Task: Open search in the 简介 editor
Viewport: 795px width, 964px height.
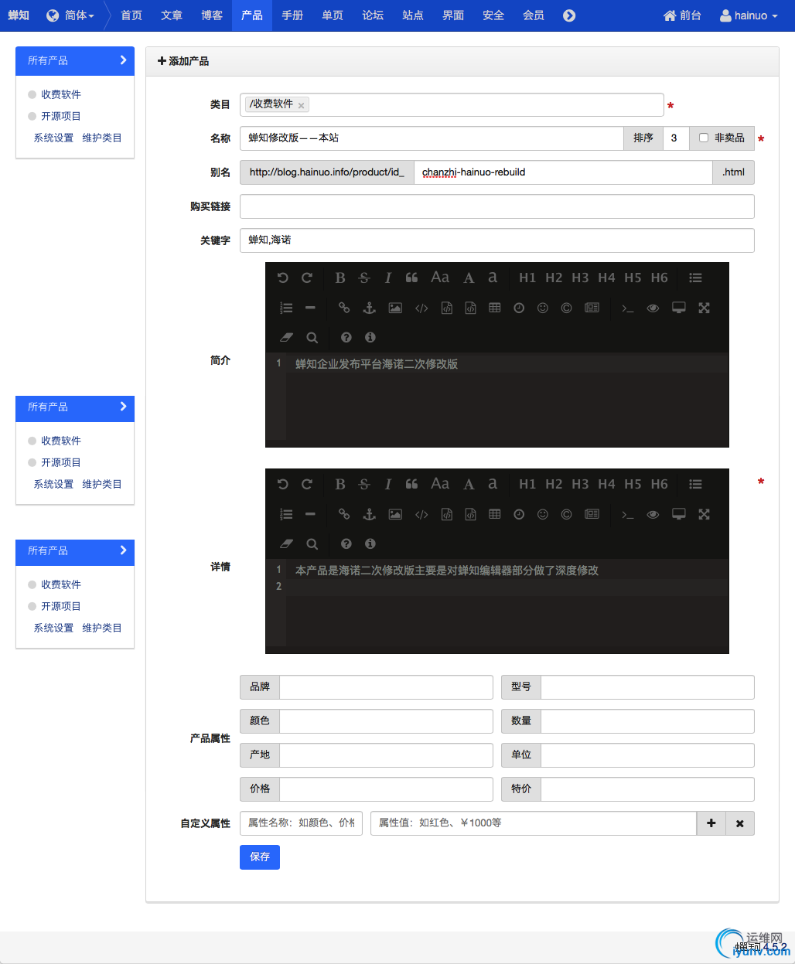Action: (312, 337)
